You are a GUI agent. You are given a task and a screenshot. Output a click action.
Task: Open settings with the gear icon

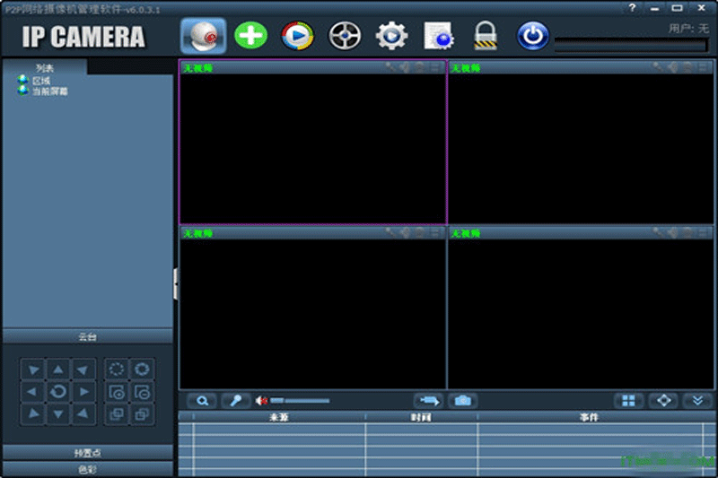391,35
